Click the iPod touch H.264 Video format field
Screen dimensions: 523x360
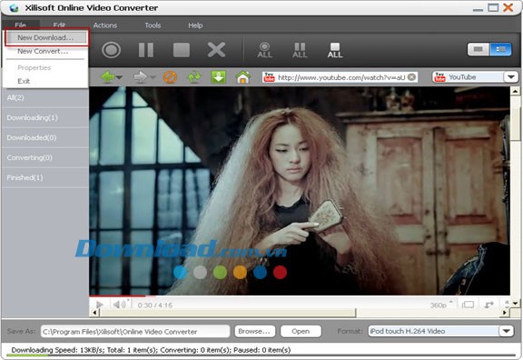pos(434,331)
